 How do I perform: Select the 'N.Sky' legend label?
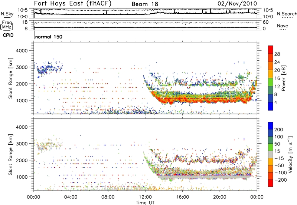click(7, 14)
